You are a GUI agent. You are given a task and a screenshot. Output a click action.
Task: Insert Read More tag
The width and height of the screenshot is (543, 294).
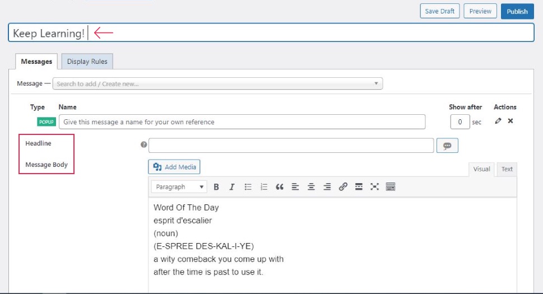pyautogui.click(x=359, y=187)
